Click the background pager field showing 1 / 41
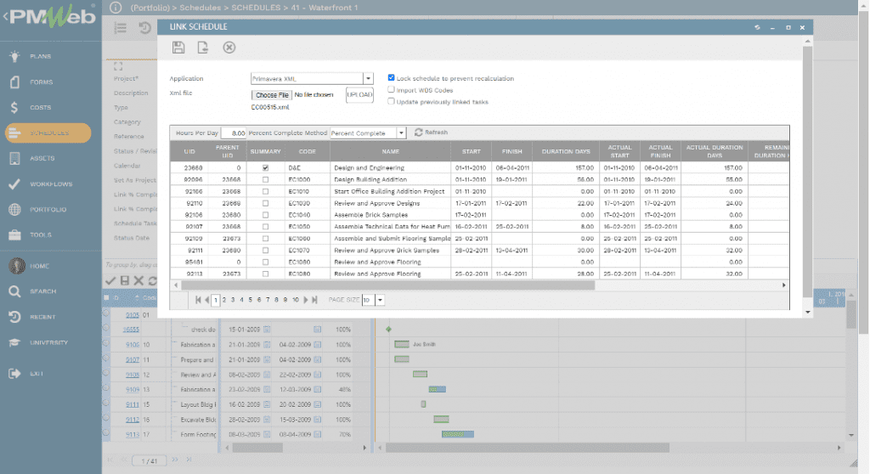 click(150, 460)
